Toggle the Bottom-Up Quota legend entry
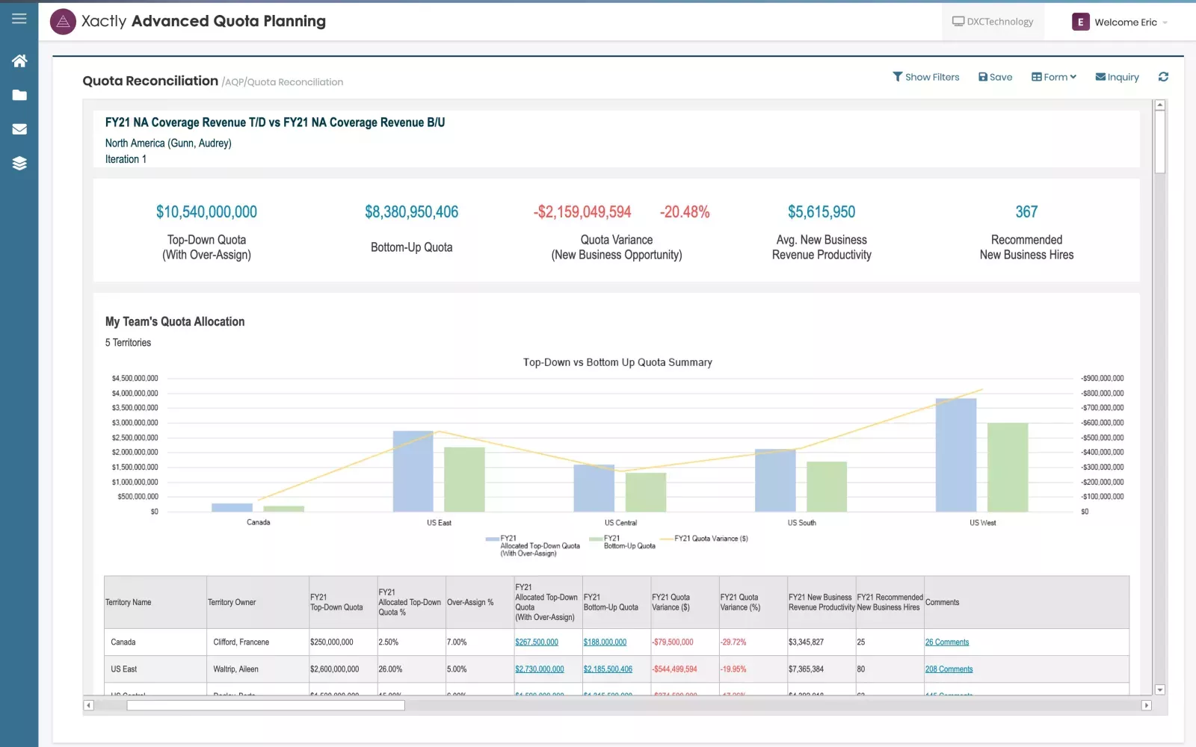 point(622,542)
